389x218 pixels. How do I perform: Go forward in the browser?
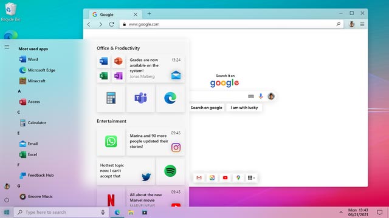(100, 24)
